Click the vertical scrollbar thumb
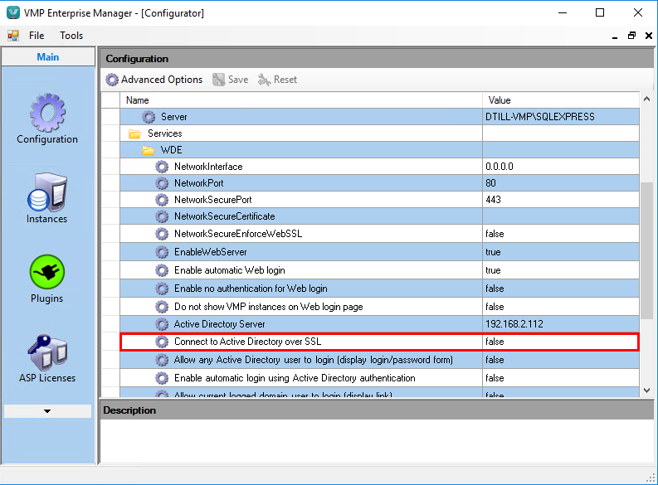 (646, 250)
